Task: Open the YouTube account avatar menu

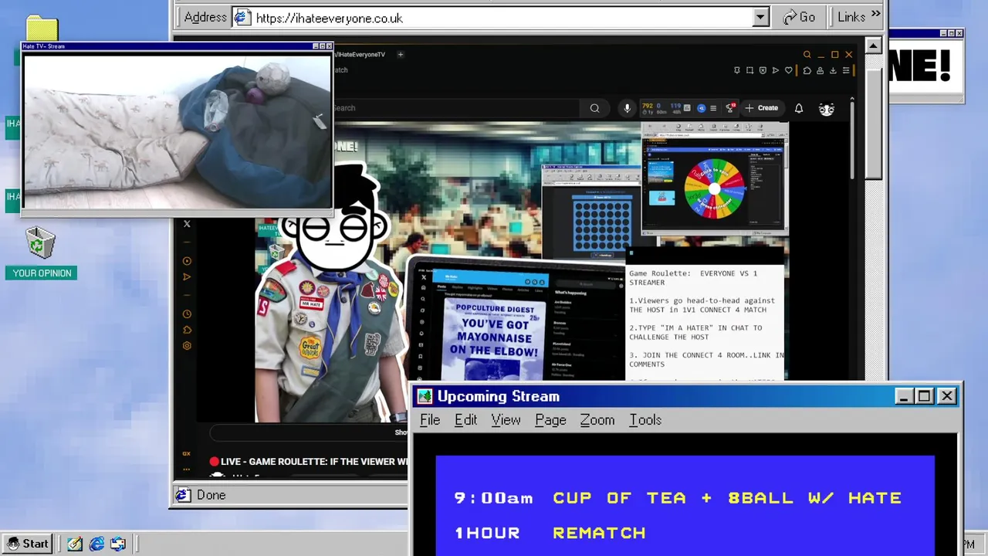Action: pos(827,109)
